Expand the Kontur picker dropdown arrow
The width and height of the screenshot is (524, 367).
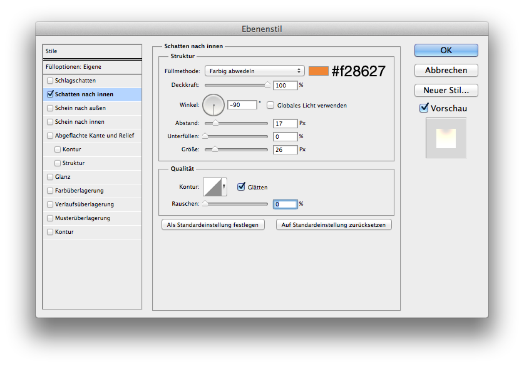[223, 187]
